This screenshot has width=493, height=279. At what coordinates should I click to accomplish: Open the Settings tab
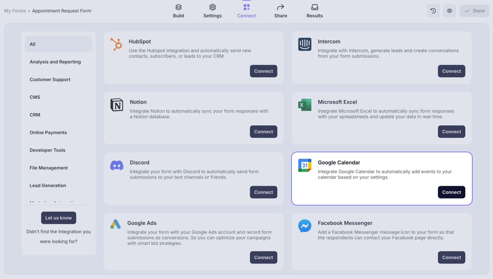point(212,11)
